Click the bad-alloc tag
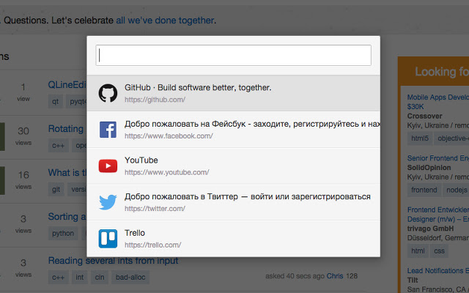469x293 pixels. pos(130,277)
